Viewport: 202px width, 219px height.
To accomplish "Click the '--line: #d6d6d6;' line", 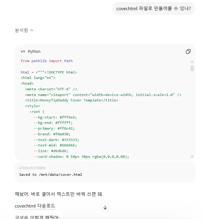I will point(51,151).
